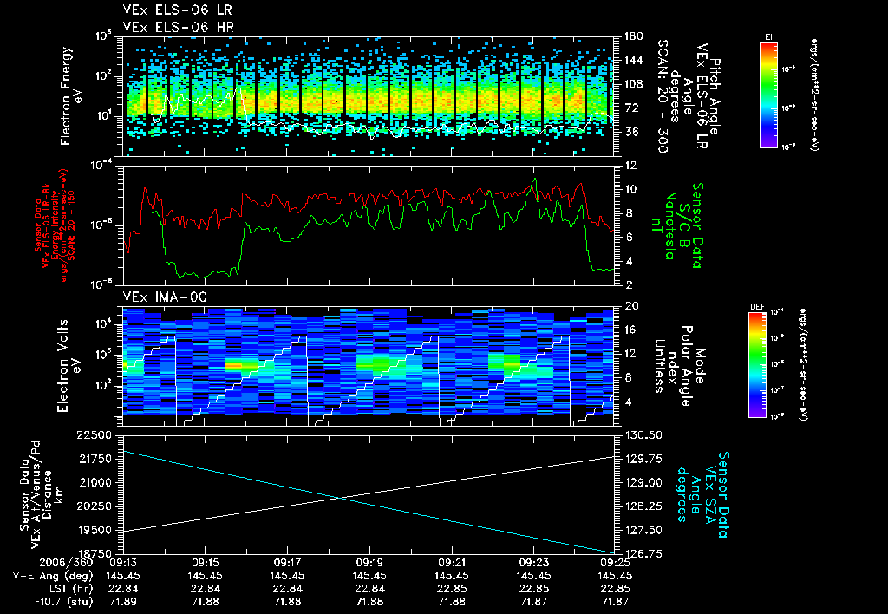
Task: Click the 09:19 time tick label
Action: pos(369,563)
